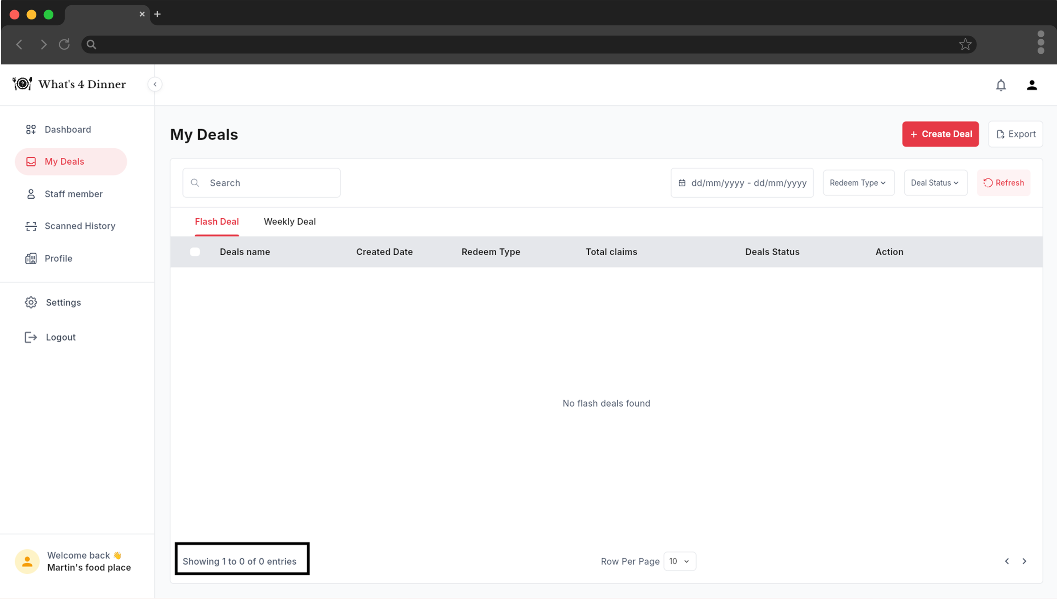Select the Dashboard icon in the sidebar

coord(31,129)
